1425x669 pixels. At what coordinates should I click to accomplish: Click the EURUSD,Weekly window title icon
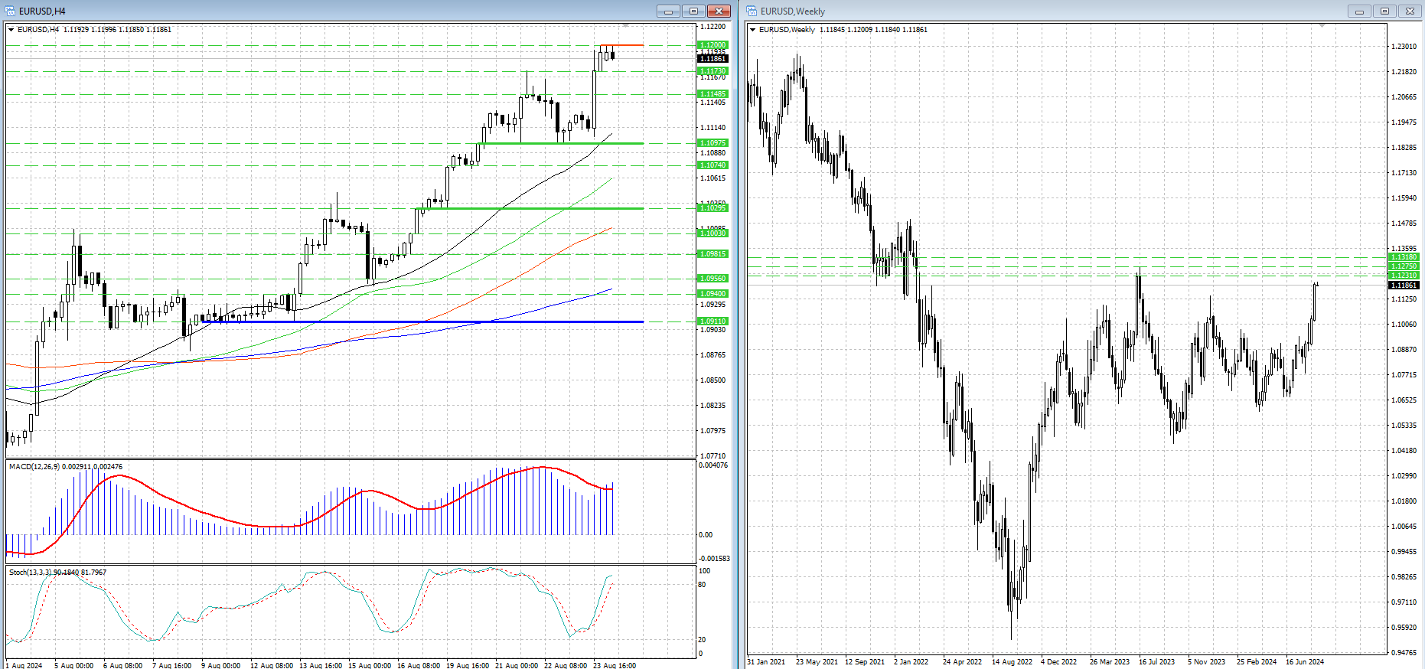coord(752,11)
